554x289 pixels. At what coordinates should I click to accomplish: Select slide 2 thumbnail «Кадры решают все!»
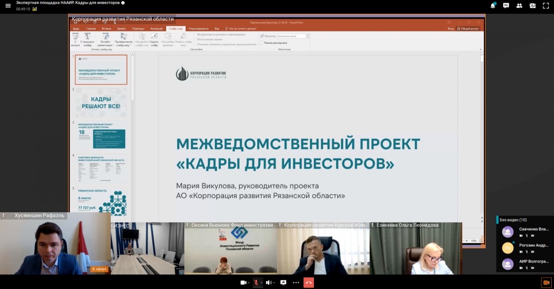[x=101, y=102]
